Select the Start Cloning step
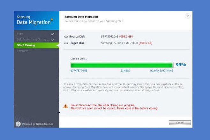The height and width of the screenshot is (140, 210). pos(36,45)
